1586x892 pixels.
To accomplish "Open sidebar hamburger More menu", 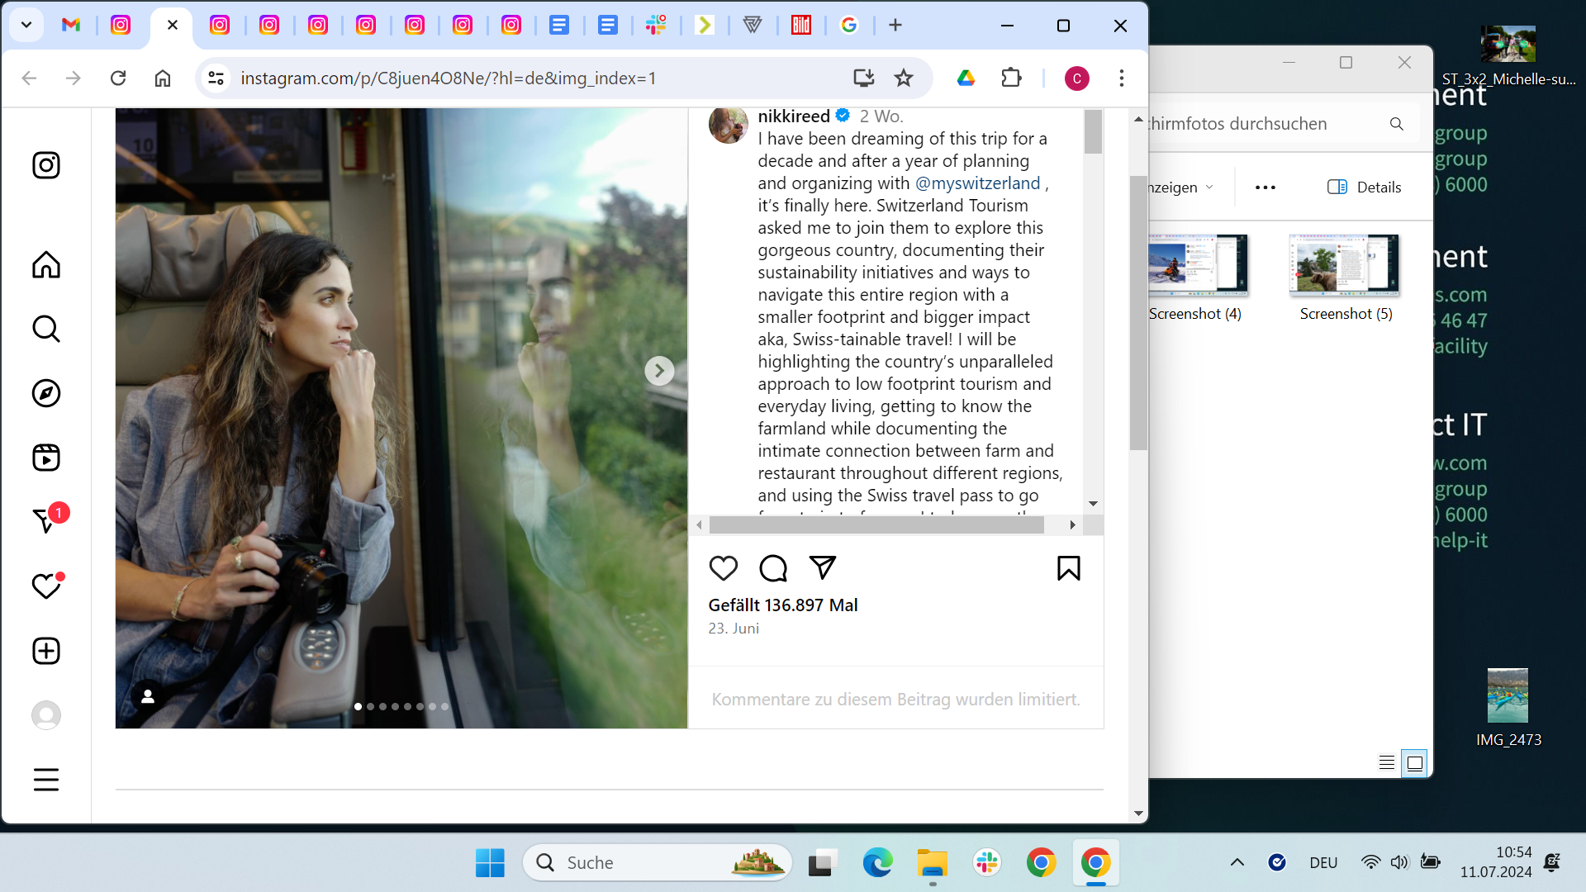I will click(46, 779).
